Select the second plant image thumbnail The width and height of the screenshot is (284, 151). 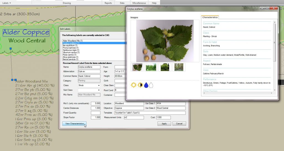click(x=151, y=67)
